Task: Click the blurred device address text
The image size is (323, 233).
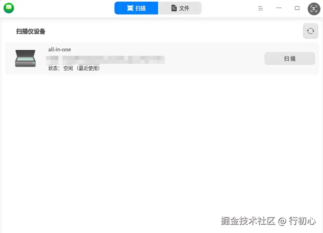Action: pos(106,59)
